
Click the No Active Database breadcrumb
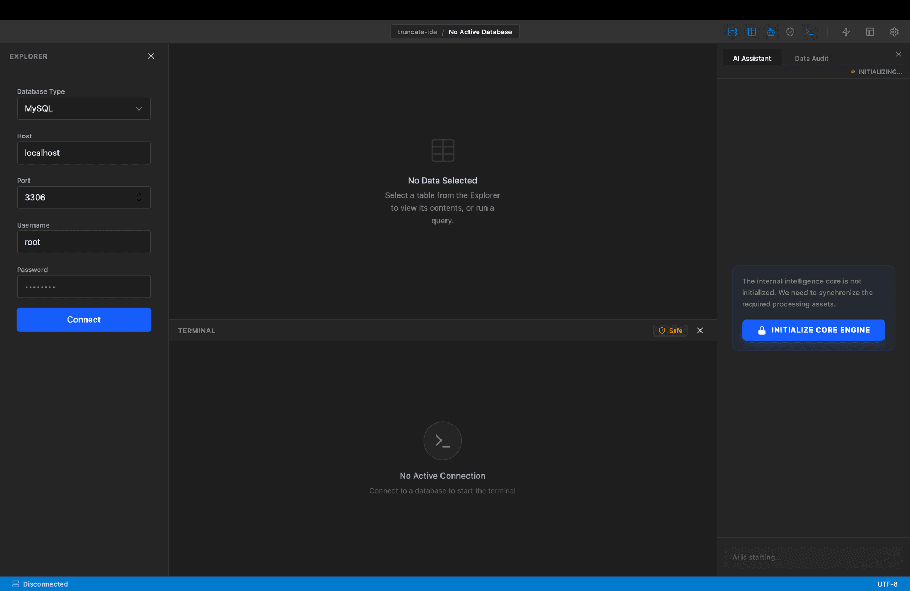(480, 32)
